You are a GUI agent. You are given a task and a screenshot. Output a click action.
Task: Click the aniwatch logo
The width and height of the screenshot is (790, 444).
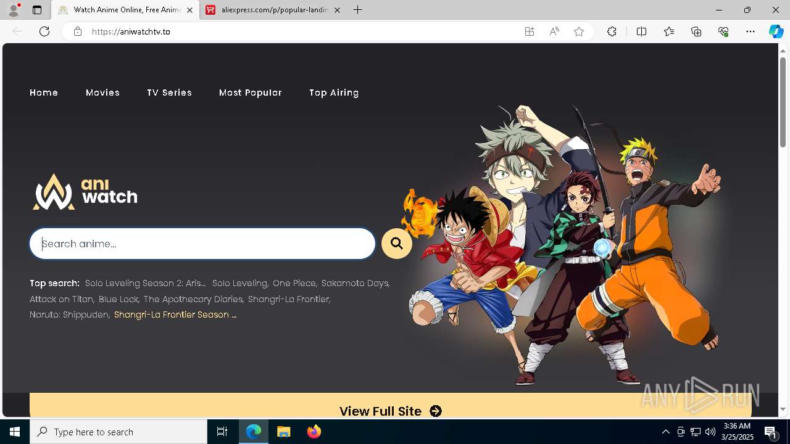(85, 192)
